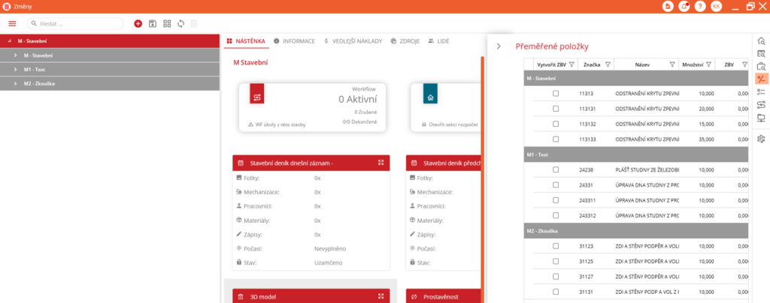Screen dimensions: 770x303
Task: Expand the M2 - Zkouška tree node
Action: tap(16, 83)
